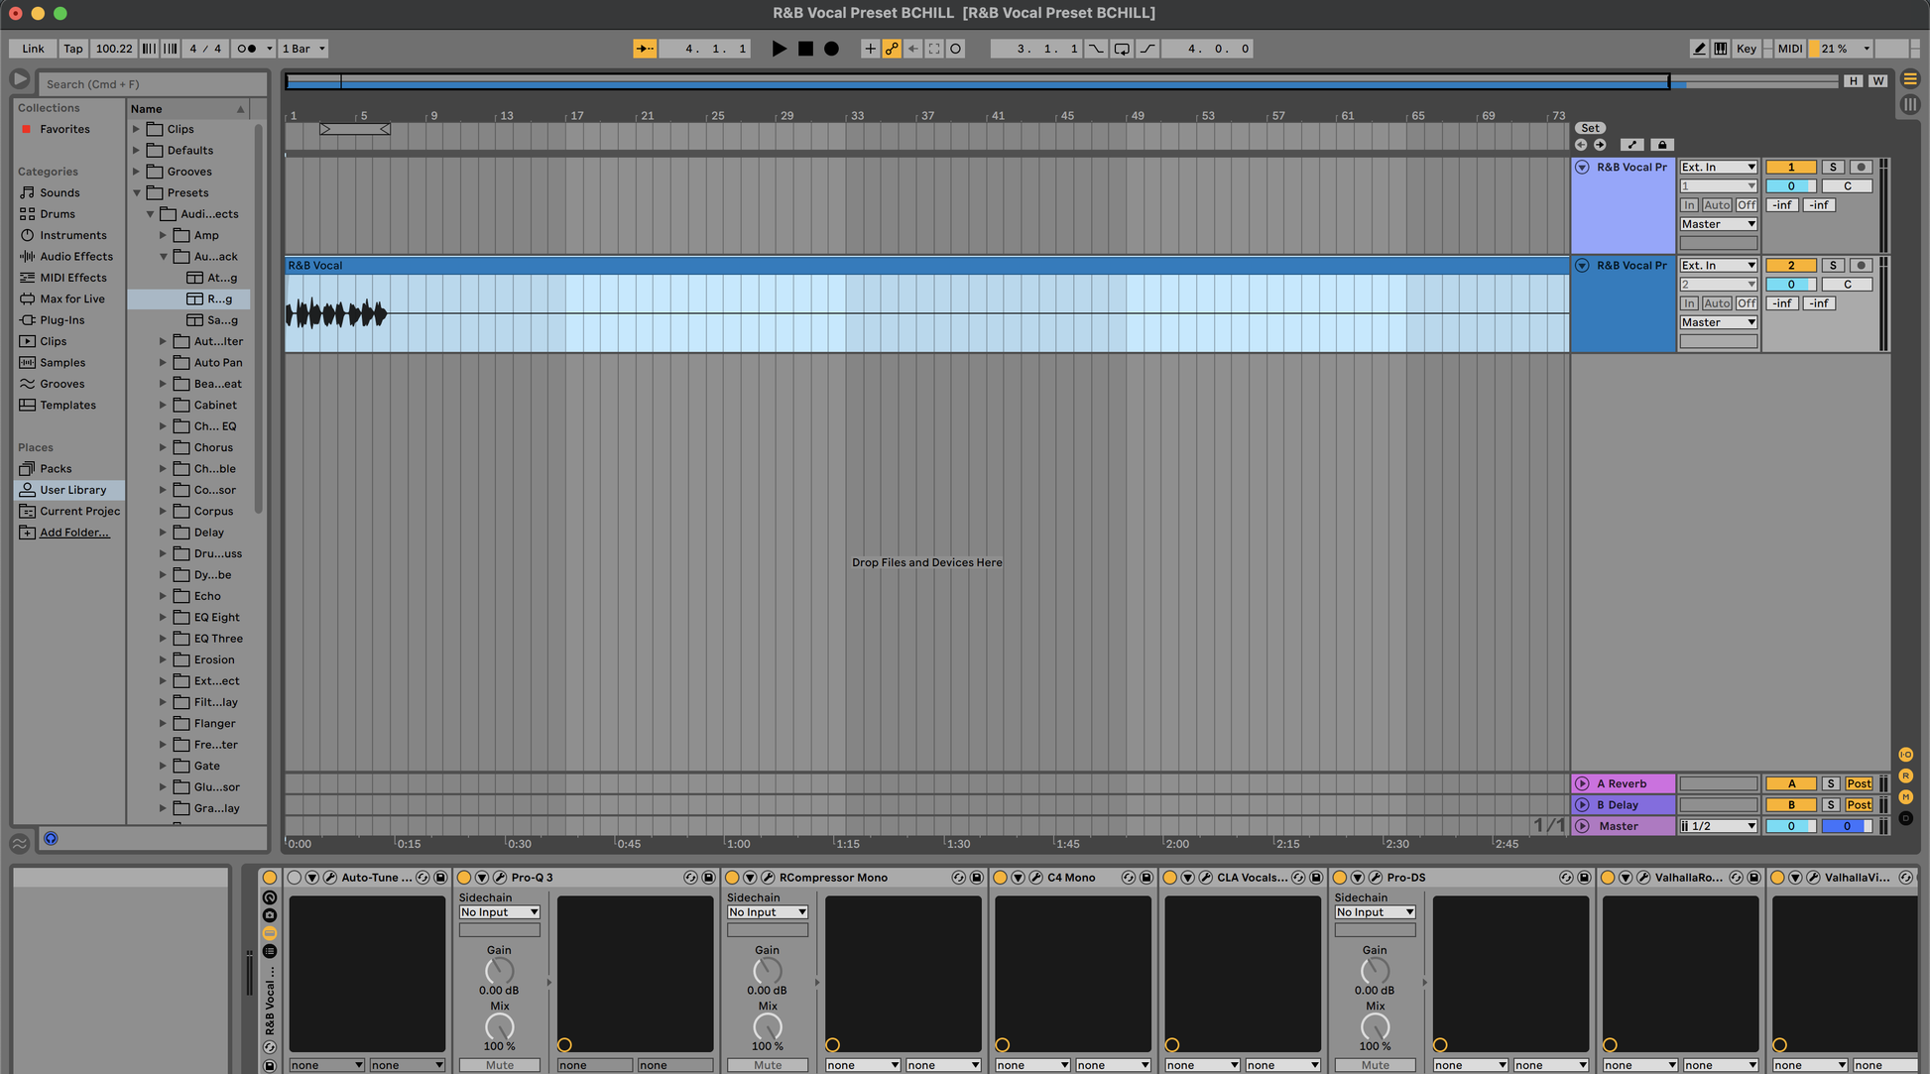Toggle the Follow playback button
1930x1074 pixels.
644,49
